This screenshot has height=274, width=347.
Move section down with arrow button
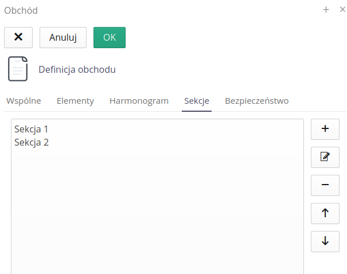[x=325, y=241]
